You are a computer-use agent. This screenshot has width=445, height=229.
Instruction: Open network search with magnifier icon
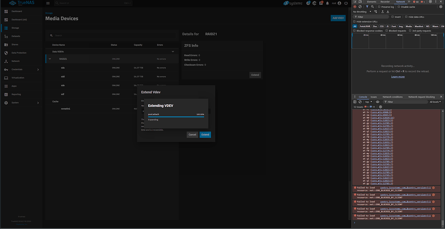click(372, 6)
